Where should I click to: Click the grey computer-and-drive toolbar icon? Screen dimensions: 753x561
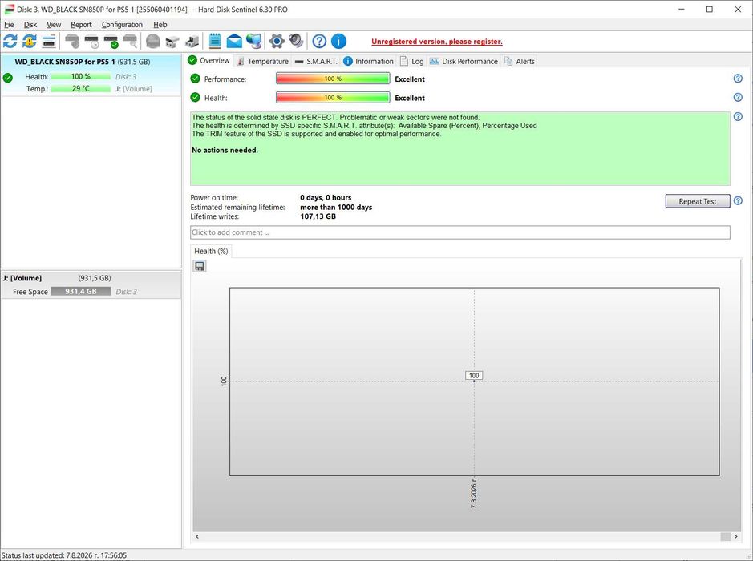(x=192, y=41)
